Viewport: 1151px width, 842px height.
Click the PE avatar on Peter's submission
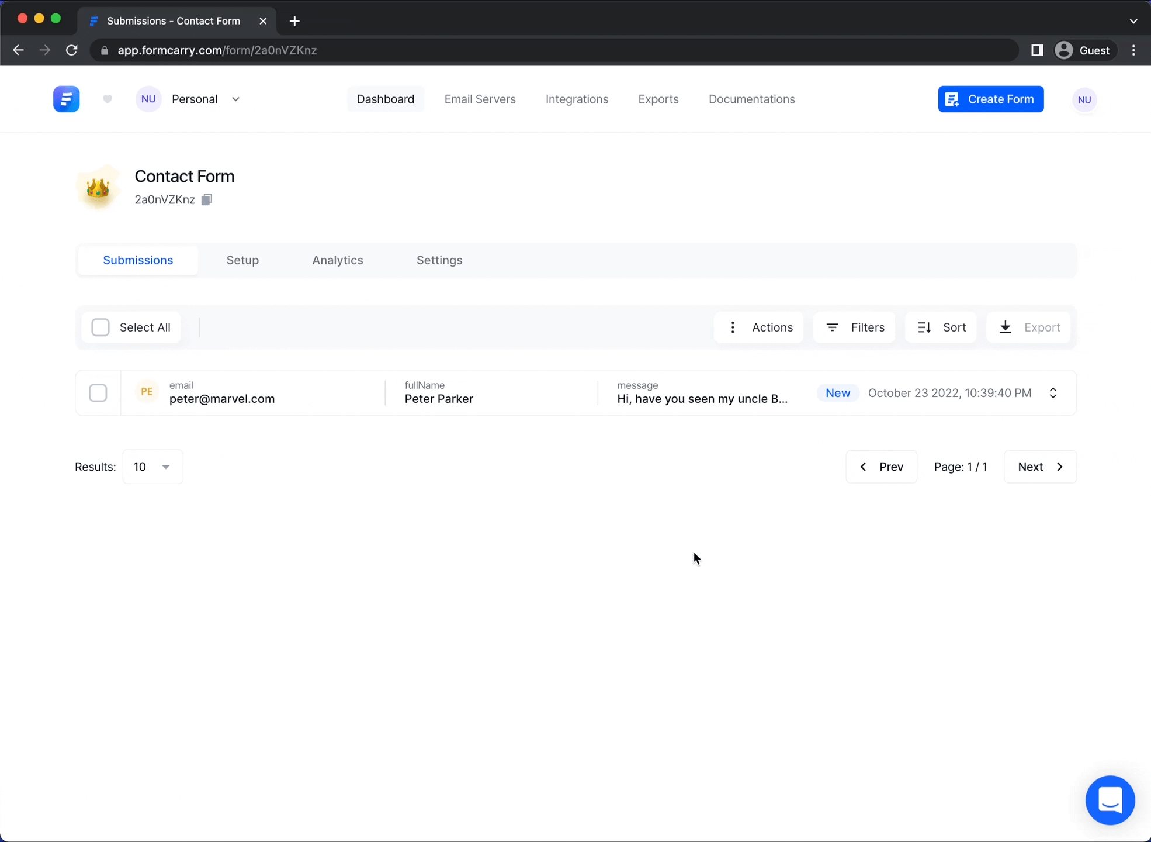(147, 392)
